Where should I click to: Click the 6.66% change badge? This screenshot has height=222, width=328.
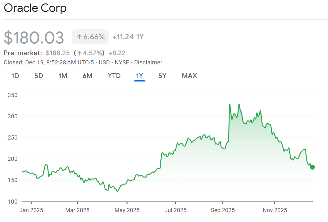coord(90,37)
